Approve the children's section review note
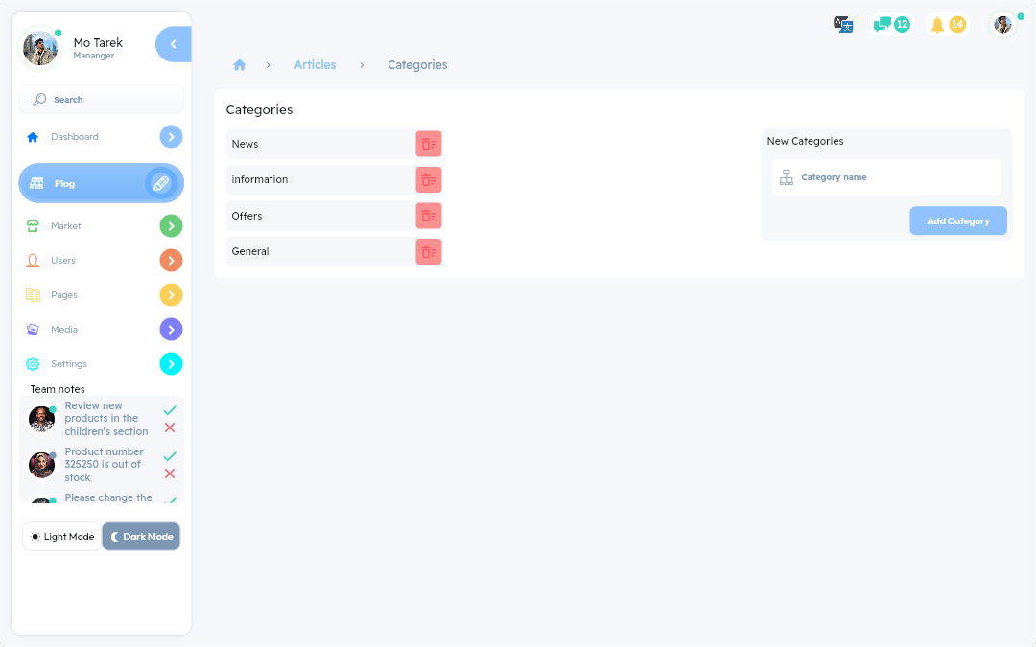 170,408
